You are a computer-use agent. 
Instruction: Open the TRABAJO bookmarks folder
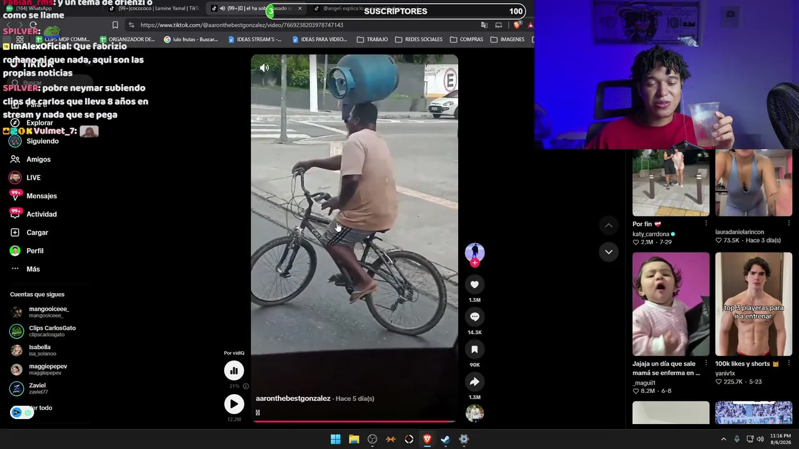click(373, 39)
